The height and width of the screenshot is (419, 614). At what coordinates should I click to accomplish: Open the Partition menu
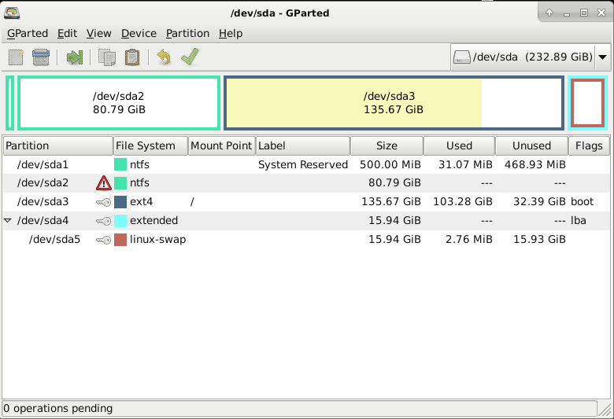[187, 34]
